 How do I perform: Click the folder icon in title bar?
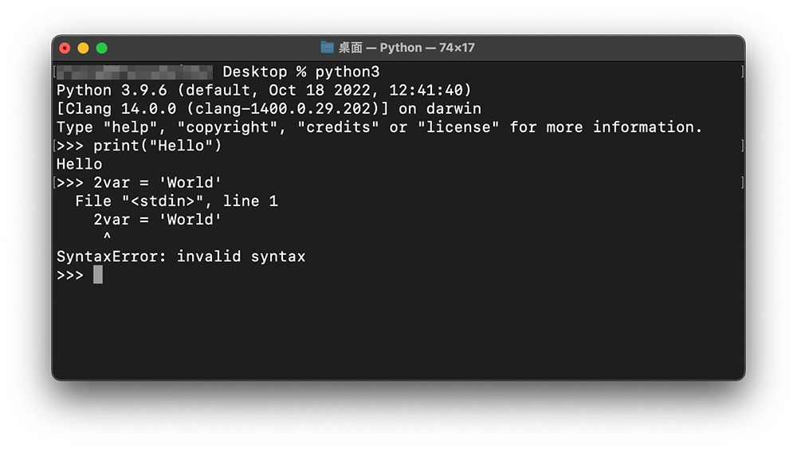pyautogui.click(x=327, y=48)
